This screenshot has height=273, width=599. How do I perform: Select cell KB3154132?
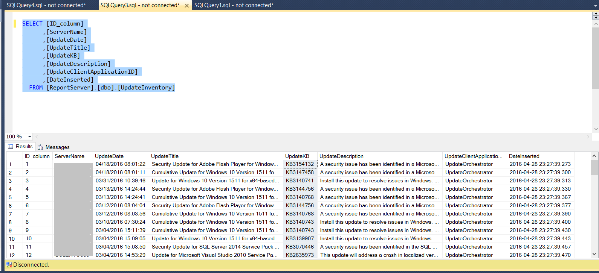(x=300, y=164)
